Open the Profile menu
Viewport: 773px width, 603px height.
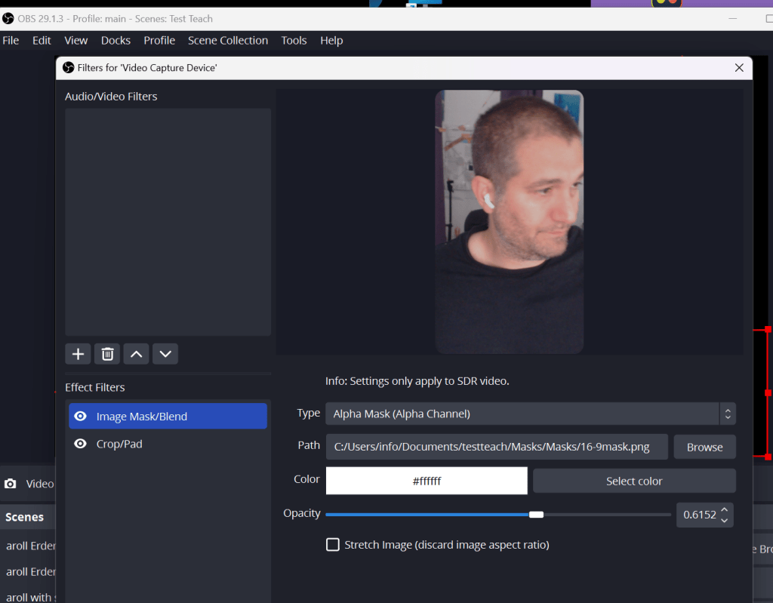coord(159,41)
